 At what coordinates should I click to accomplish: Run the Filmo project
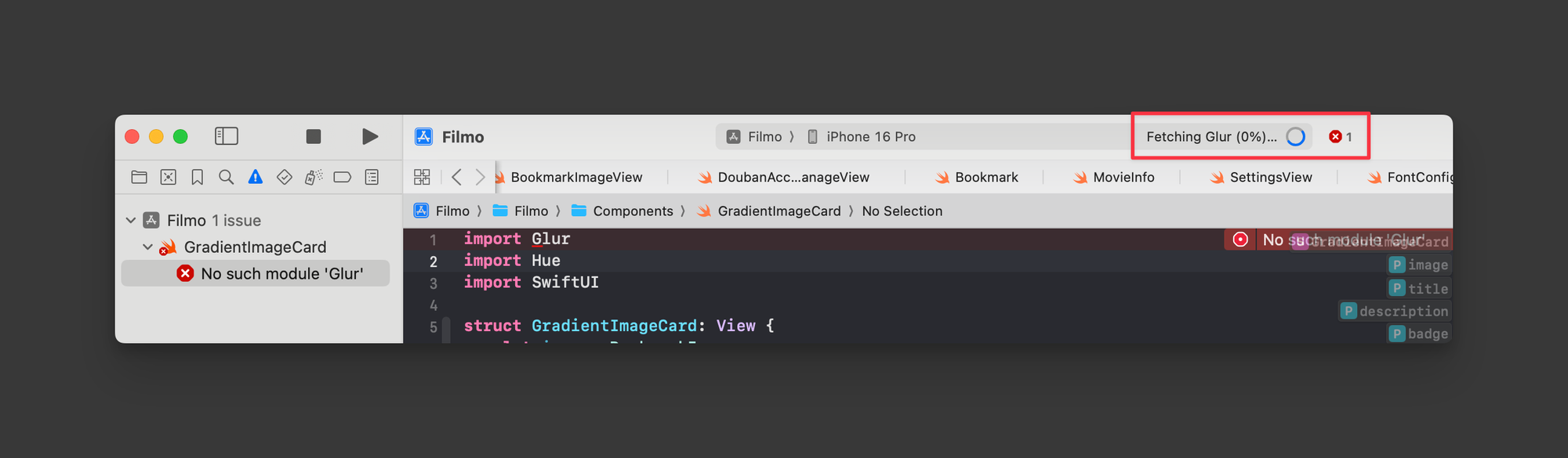pyautogui.click(x=370, y=136)
